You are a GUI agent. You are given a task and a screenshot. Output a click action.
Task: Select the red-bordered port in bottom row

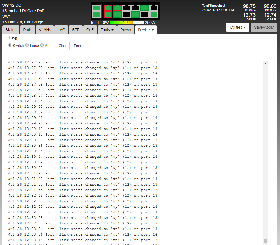click(108, 14)
